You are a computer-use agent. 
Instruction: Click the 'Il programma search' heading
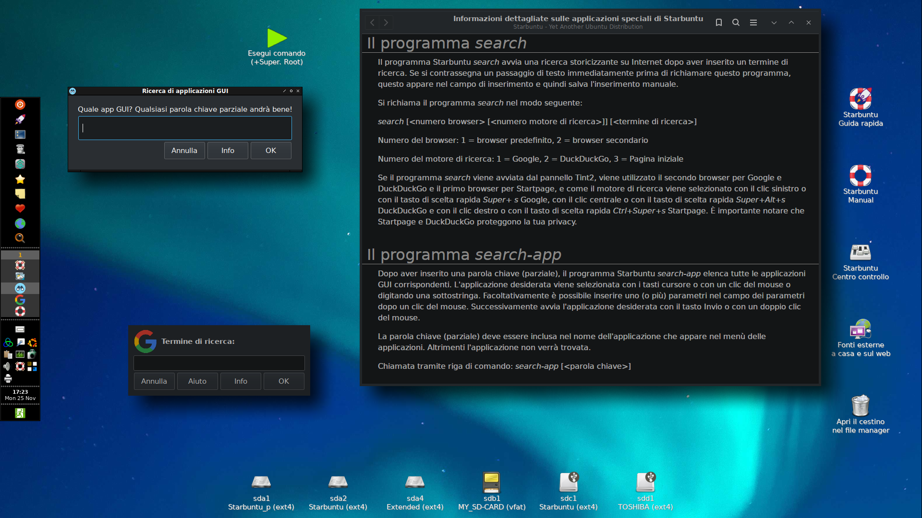447,43
